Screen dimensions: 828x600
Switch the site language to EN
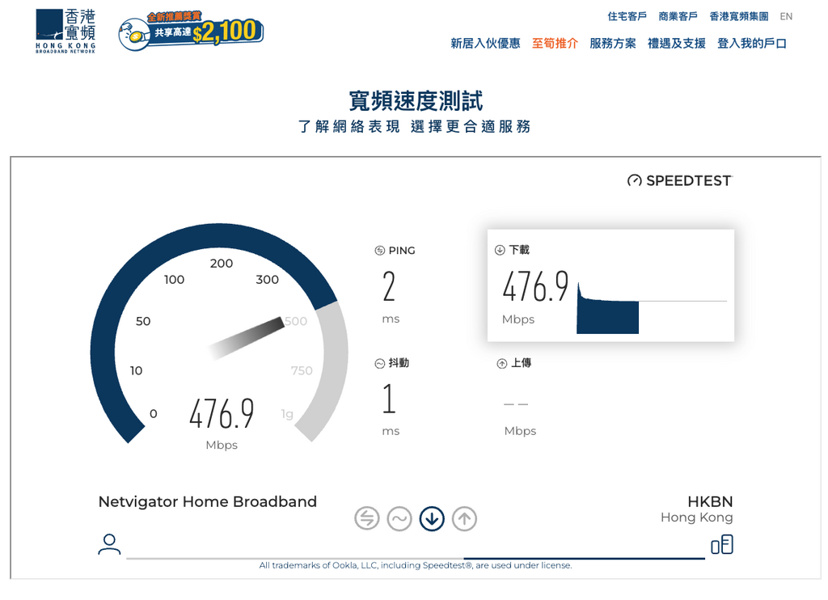coord(785,16)
